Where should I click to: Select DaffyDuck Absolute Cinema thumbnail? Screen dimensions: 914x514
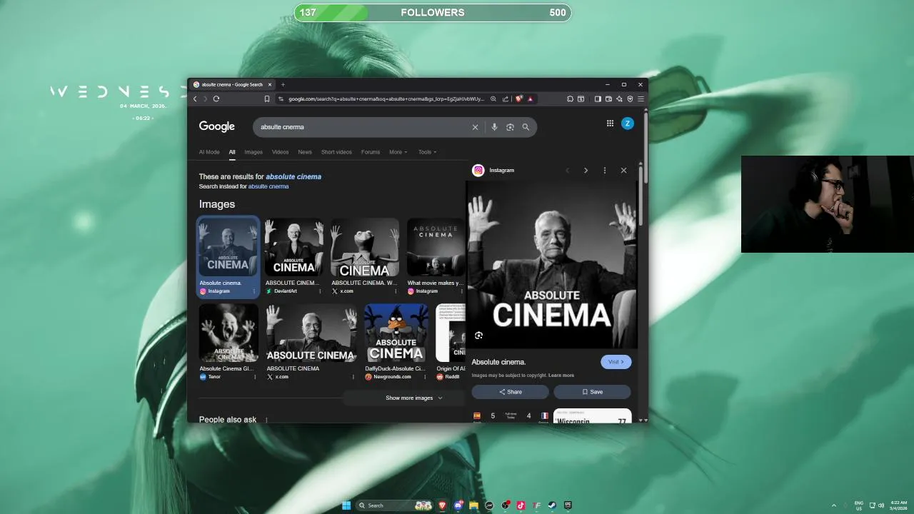click(396, 333)
